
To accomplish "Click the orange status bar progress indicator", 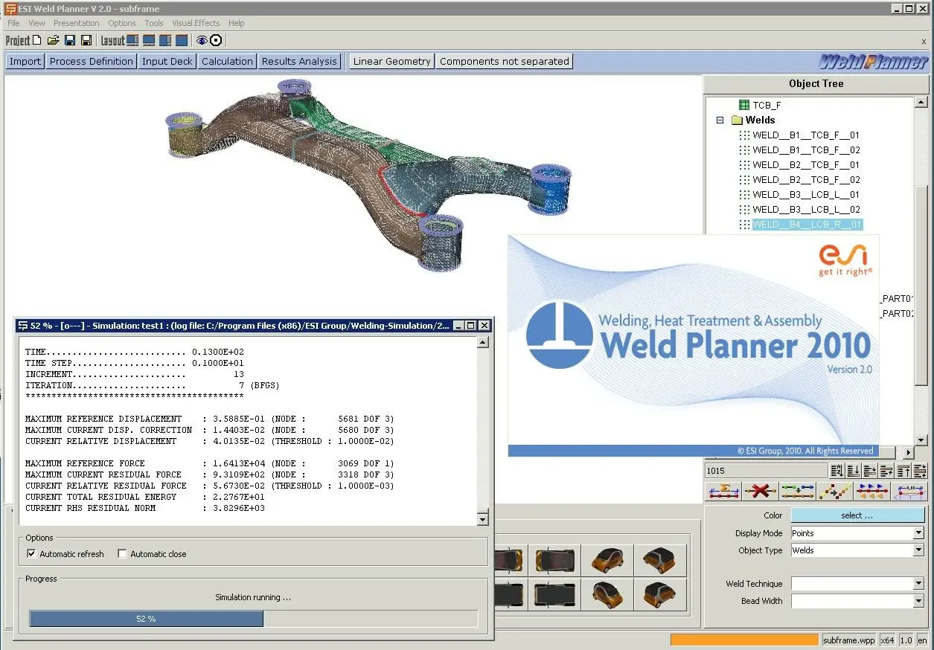I will 744,640.
